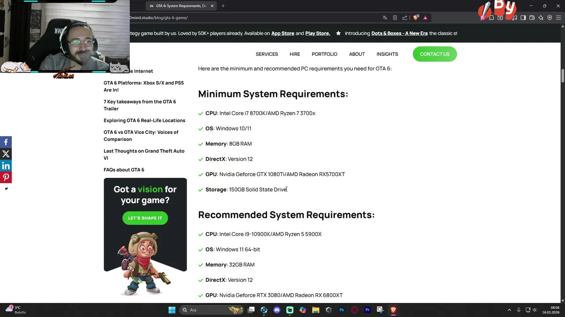Click the Memory: 8GB RAM line
The image size is (565, 317).
[x=228, y=144]
